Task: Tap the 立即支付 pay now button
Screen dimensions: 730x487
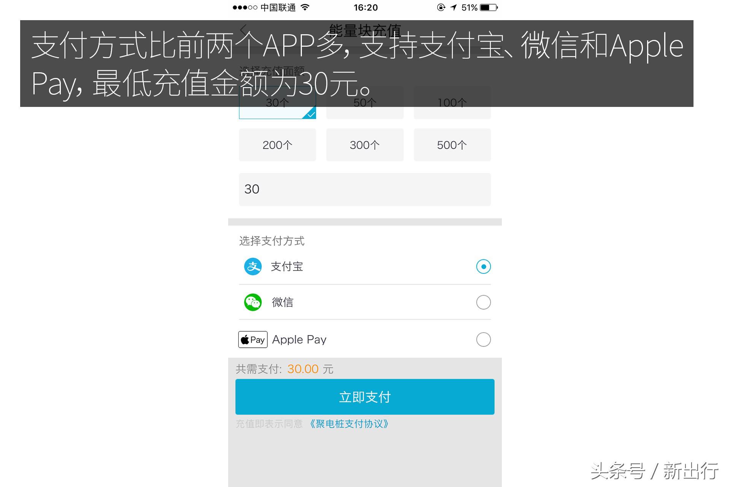Action: click(x=364, y=396)
